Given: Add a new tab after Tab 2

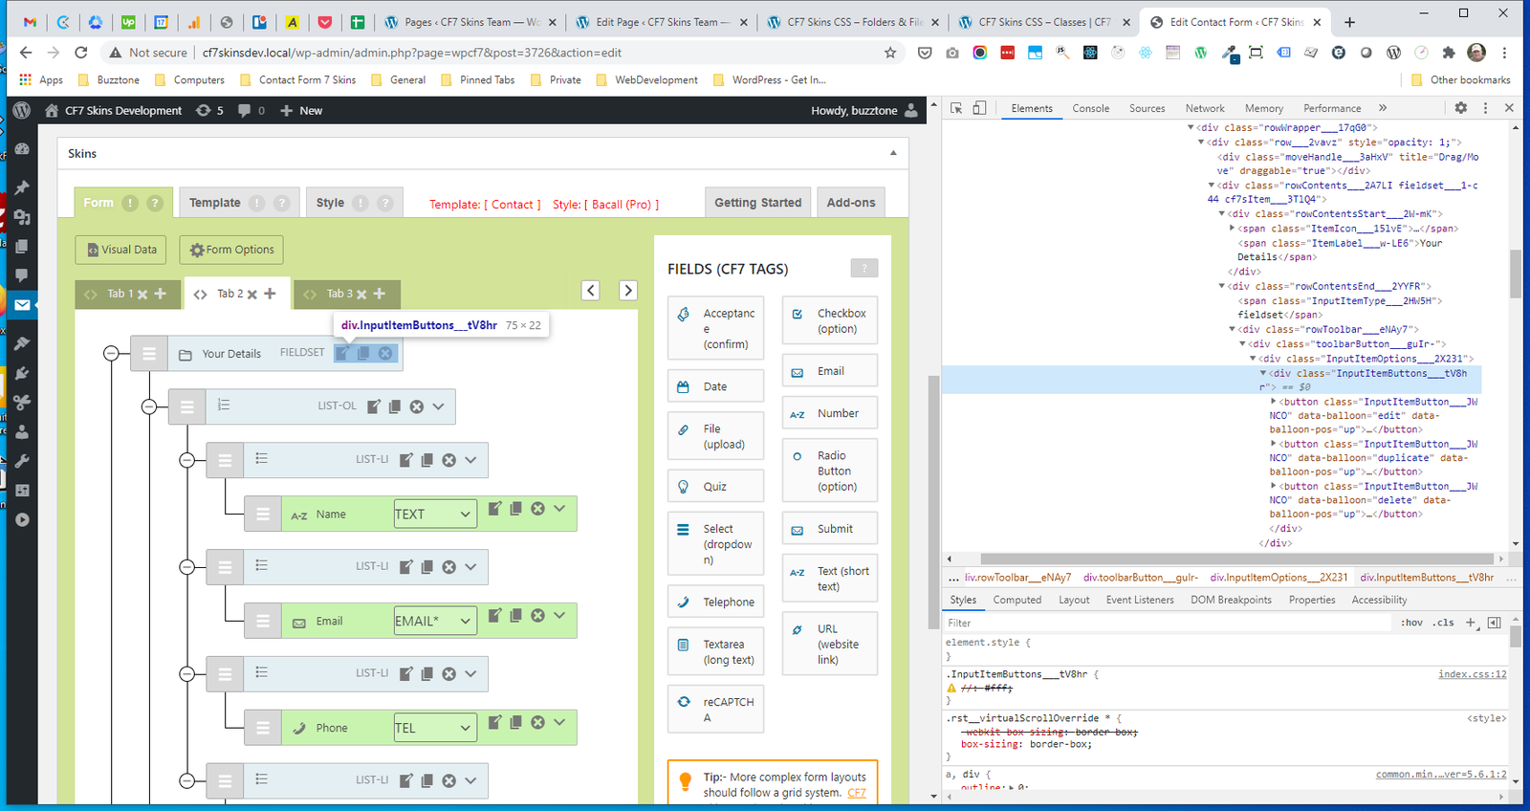Looking at the screenshot, I should pos(271,294).
